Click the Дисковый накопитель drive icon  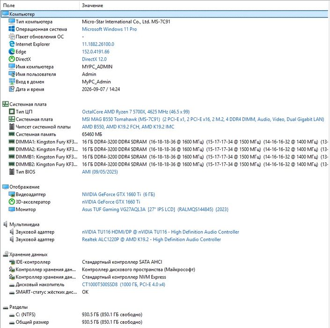12,285
